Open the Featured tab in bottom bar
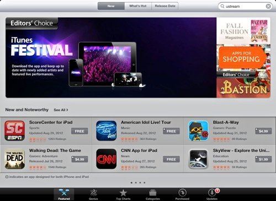This screenshot has height=201, width=276. (x=64, y=194)
